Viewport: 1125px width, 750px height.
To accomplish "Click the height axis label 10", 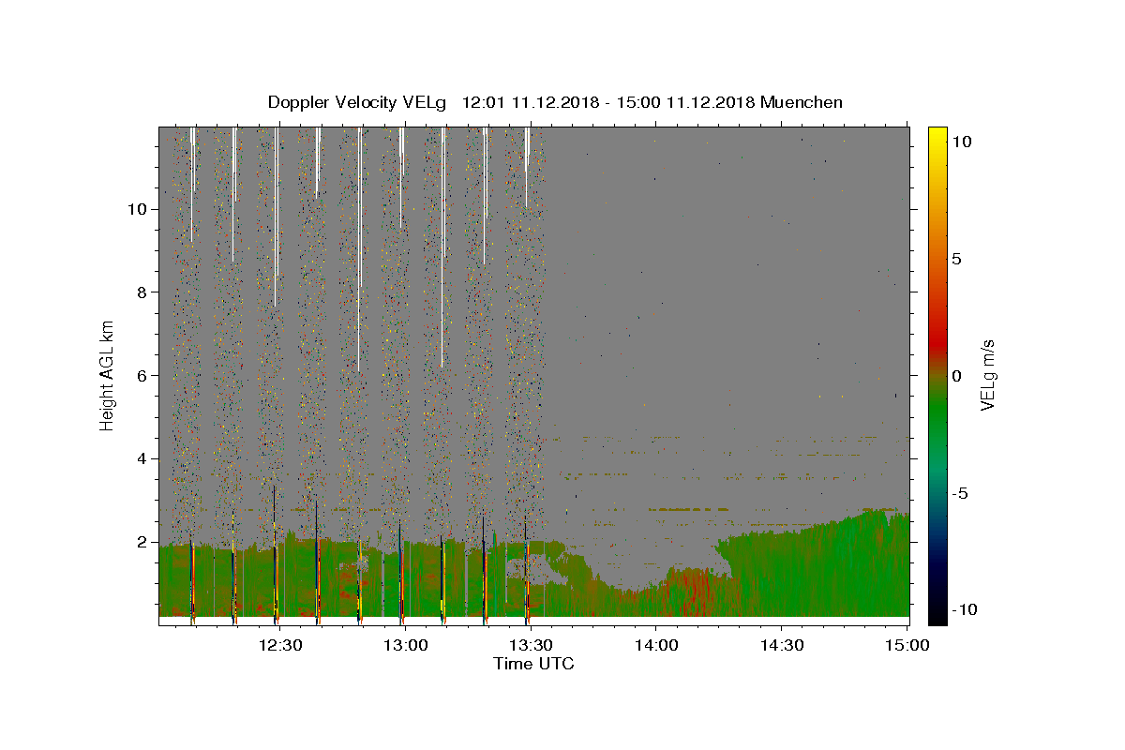I will [136, 208].
